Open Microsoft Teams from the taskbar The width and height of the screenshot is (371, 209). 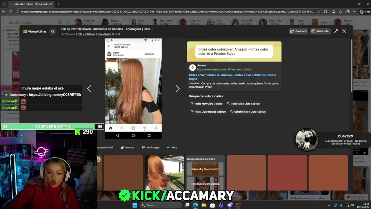(x=221, y=205)
